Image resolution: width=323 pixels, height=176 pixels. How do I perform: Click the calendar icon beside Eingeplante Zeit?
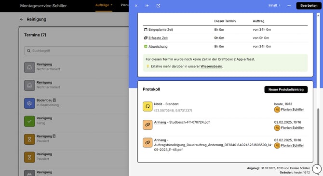pyautogui.click(x=146, y=29)
